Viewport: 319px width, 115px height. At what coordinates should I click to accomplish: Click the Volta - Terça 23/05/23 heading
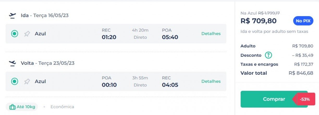tap(48, 63)
